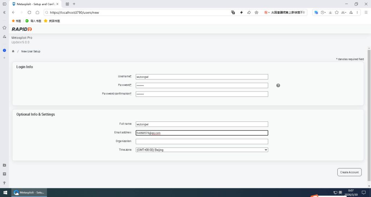Open the favorites star in the left sidebar

pos(4,27)
